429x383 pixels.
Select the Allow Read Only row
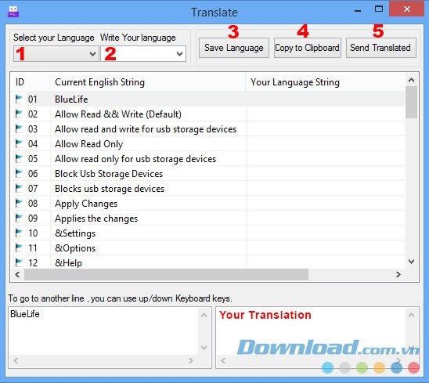click(208, 144)
